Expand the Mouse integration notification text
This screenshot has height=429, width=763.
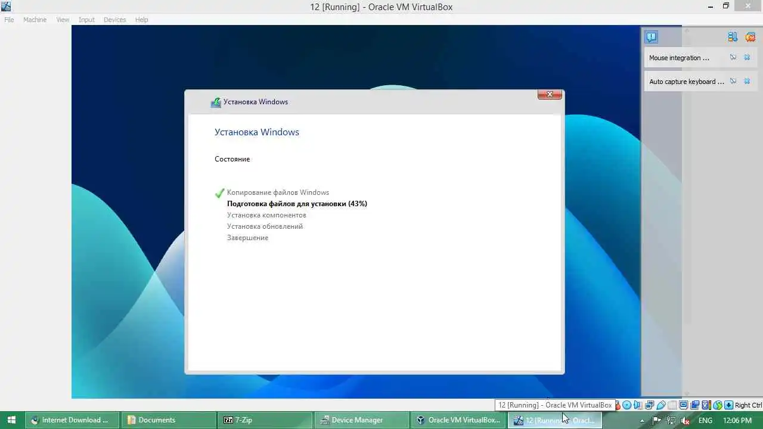(x=679, y=58)
